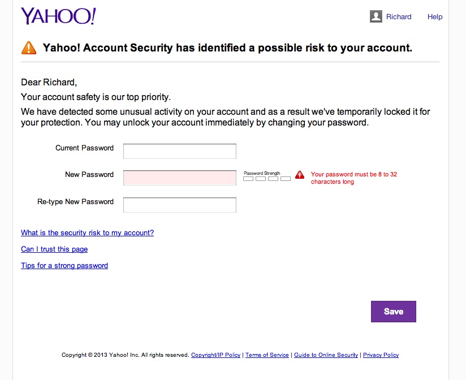Focus the New Password field
This screenshot has height=380, width=466.
pyautogui.click(x=180, y=178)
